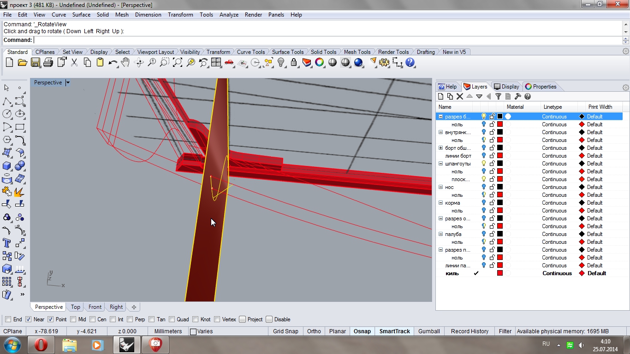630x354 pixels.
Task: Switch to the Curve Tools toolbar tab
Action: coord(250,52)
